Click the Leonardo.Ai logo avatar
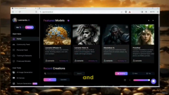 [15, 20]
